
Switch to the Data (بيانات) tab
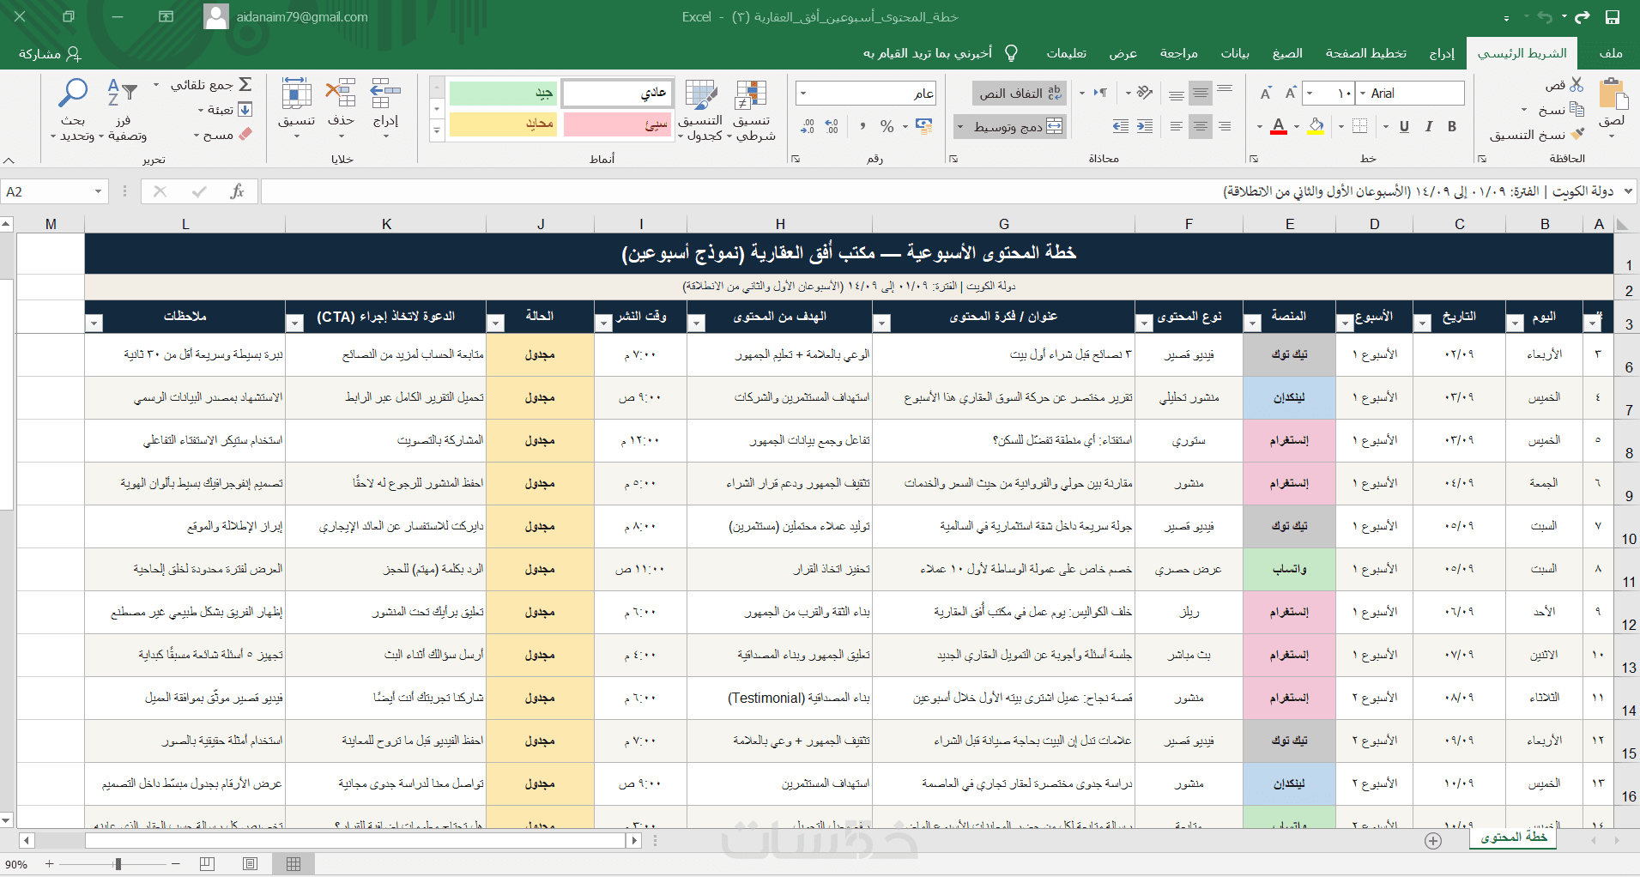click(x=1235, y=53)
